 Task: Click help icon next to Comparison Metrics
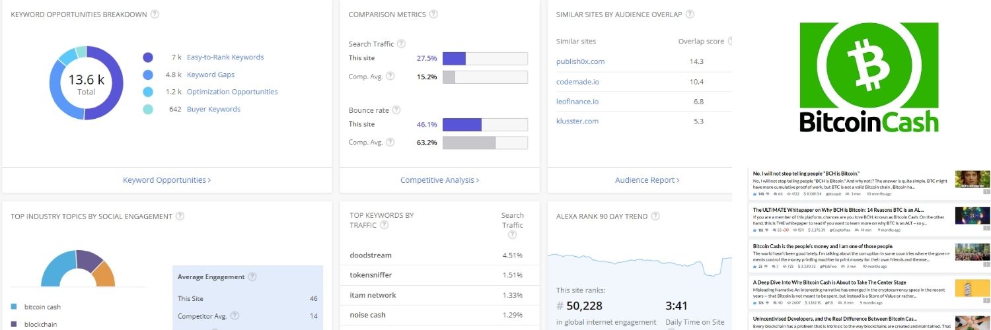(x=433, y=14)
